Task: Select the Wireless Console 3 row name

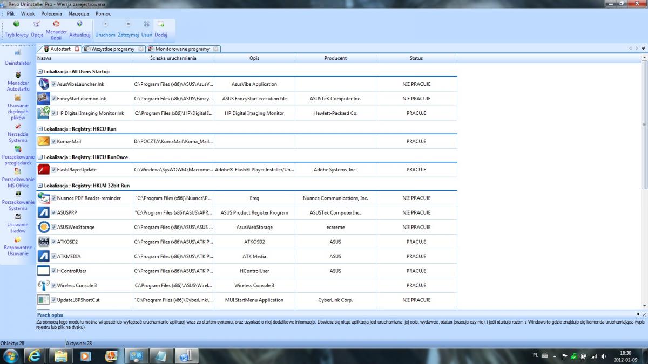Action: [77, 285]
